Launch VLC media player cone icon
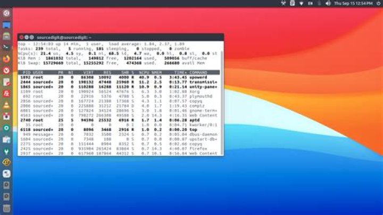This screenshot has width=383, height=215. [x=6, y=105]
